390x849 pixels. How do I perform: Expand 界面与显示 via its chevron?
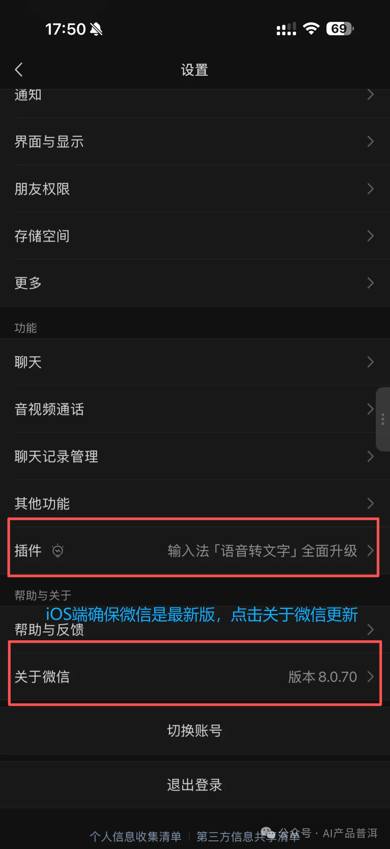pos(370,141)
